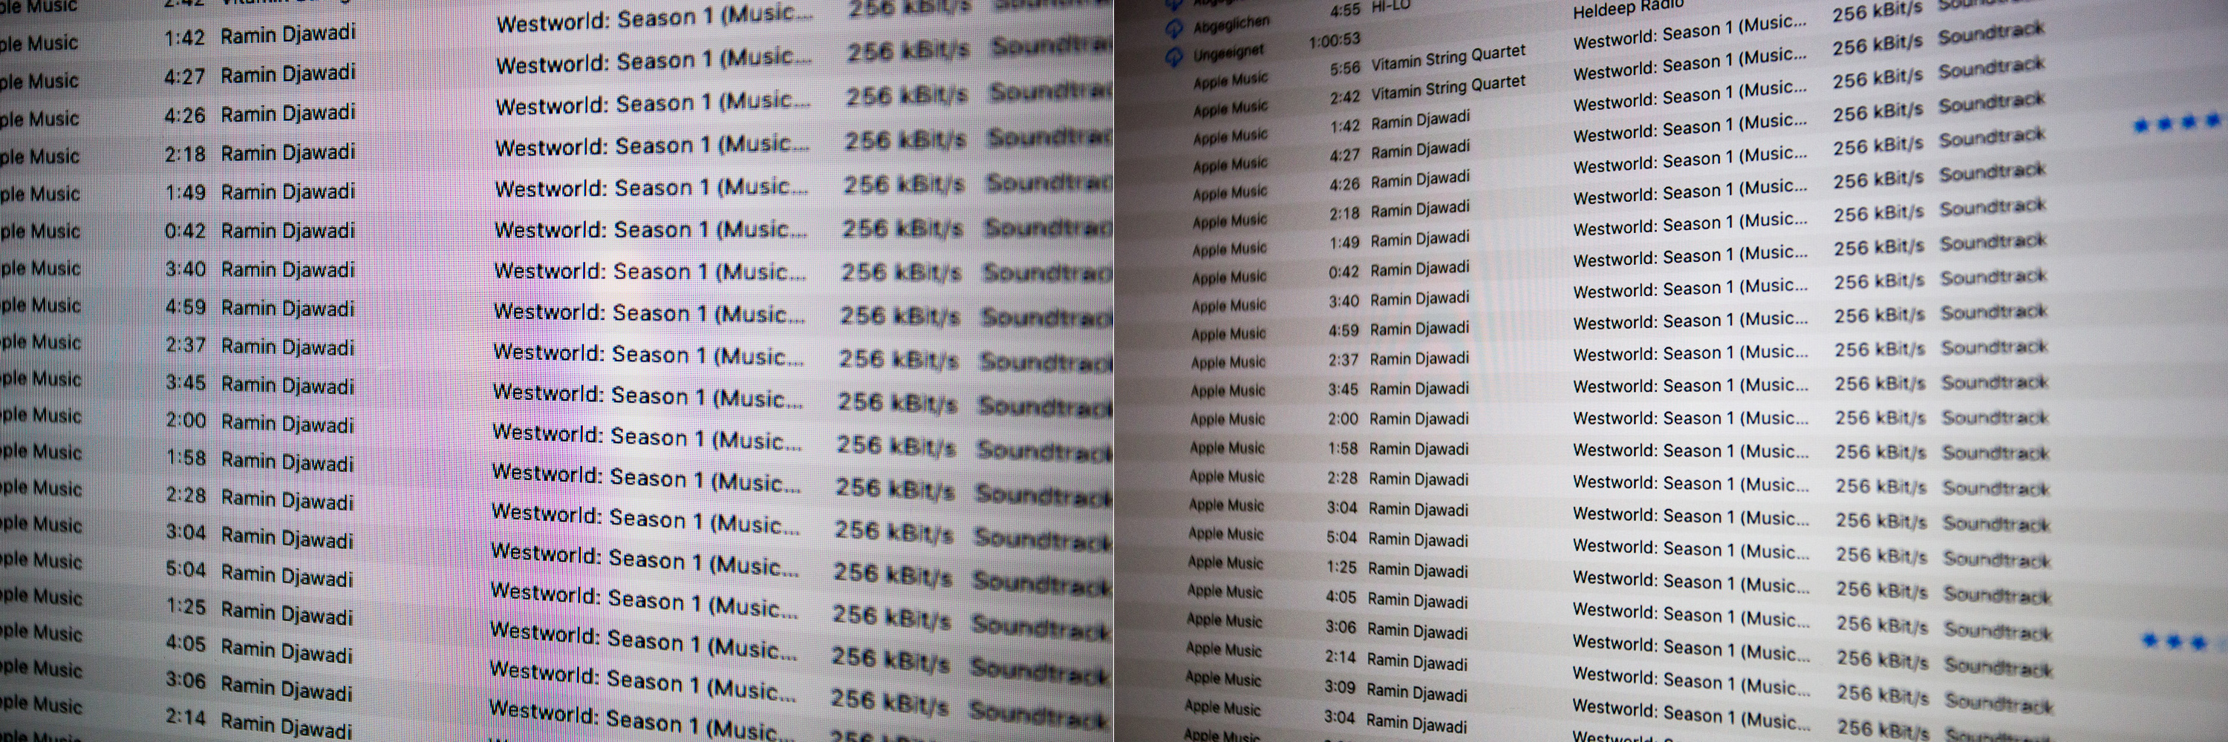Viewport: 2228px width, 742px height.
Task: Click the 5:04 duration in the right photo
Action: 1341,537
